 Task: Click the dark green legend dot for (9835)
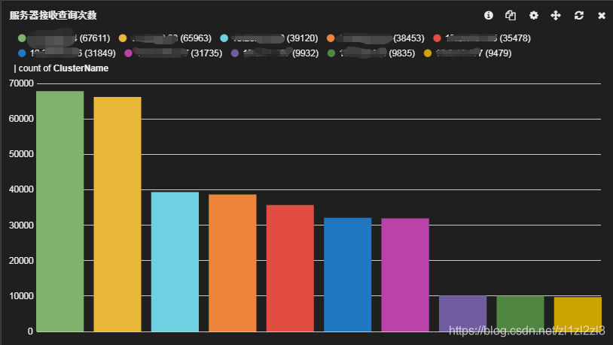click(331, 53)
